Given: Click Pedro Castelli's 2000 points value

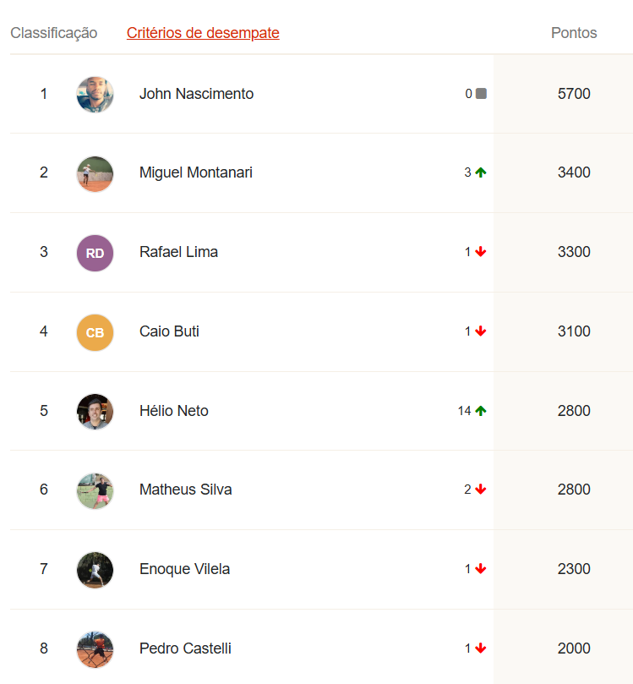Looking at the screenshot, I should [574, 648].
